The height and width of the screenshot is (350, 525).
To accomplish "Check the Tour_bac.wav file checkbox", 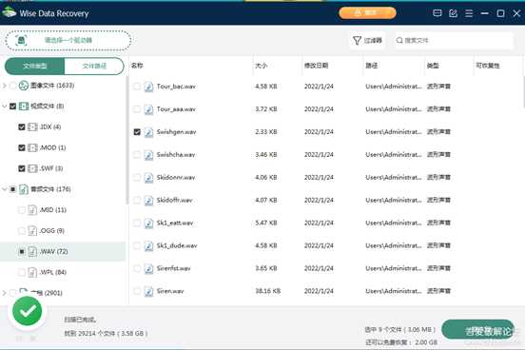I will (x=137, y=87).
